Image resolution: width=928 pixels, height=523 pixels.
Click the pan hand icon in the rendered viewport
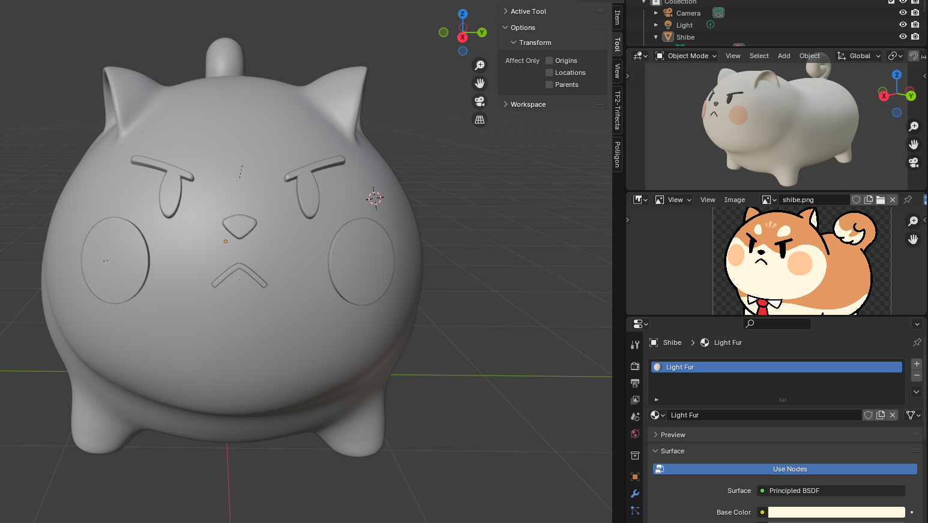914,145
